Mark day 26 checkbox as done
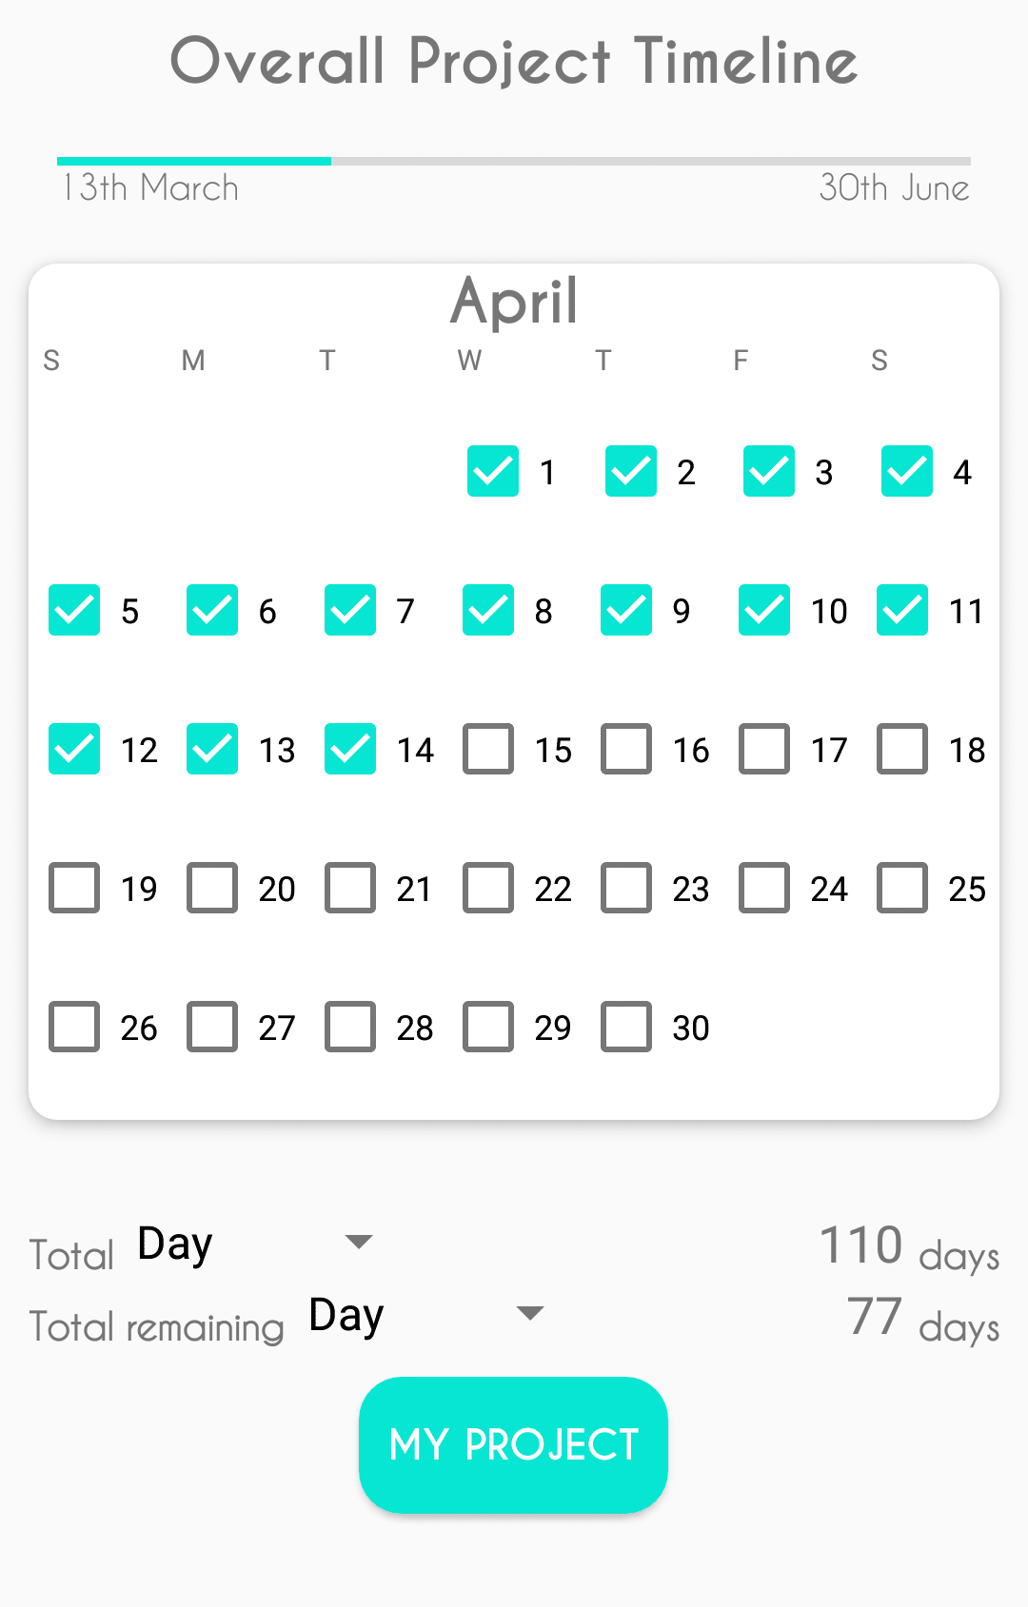The width and height of the screenshot is (1028, 1607). pyautogui.click(x=74, y=1027)
